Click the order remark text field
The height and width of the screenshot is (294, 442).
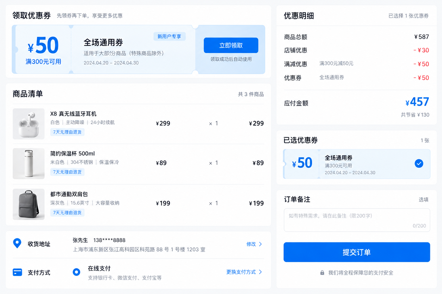(357, 220)
